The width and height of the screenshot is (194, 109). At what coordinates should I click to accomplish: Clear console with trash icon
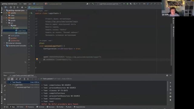(x=170, y=100)
